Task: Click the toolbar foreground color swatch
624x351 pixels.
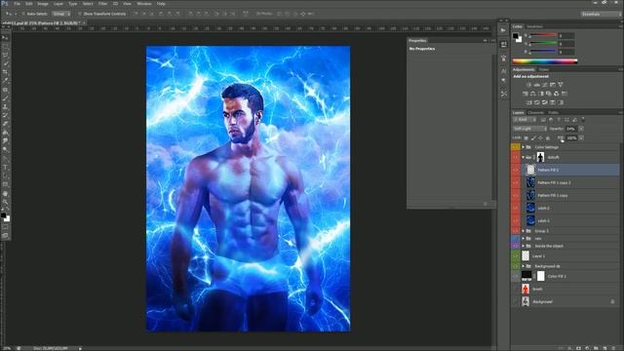Action: click(x=3, y=215)
